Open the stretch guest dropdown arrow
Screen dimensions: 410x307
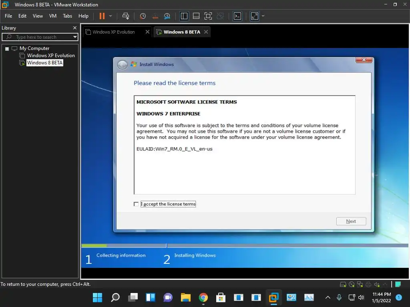point(263,16)
